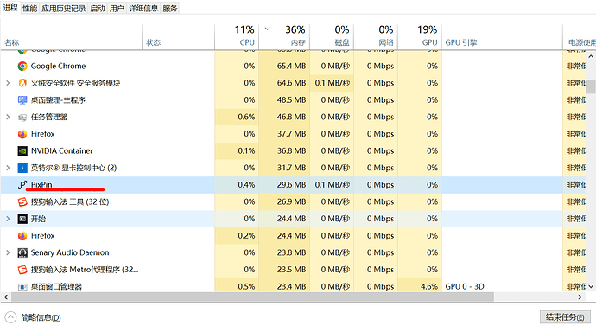Expand the 开始 process group
Screen dimensions: 596x332
[8, 219]
